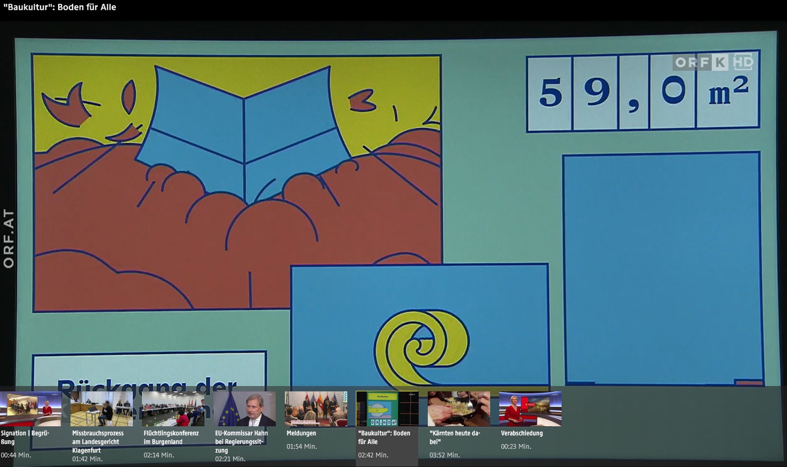Click the yellow spiral graphic in the video
Image resolution: width=787 pixels, height=467 pixels.
421,347
